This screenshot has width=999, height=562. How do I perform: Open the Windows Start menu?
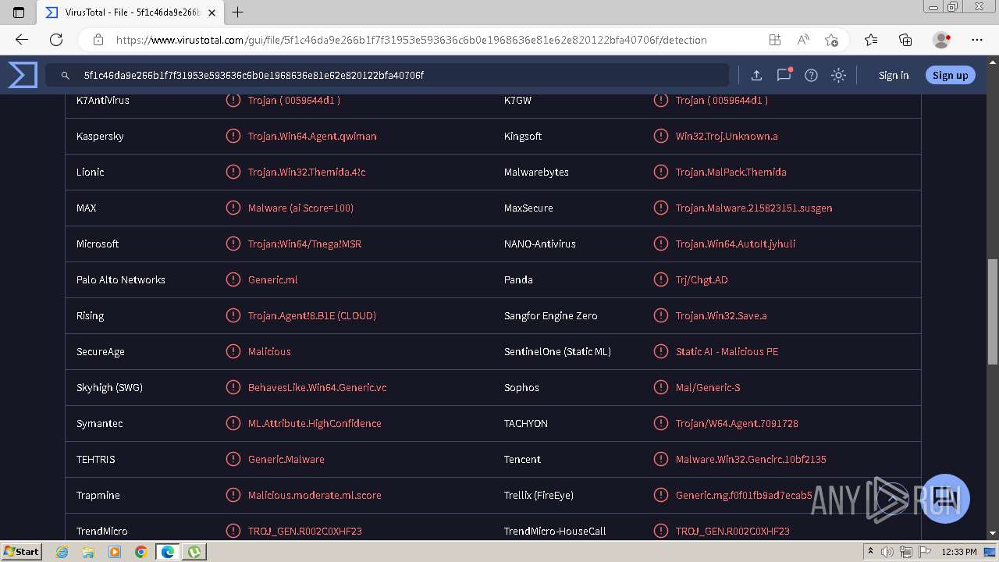coord(22,552)
